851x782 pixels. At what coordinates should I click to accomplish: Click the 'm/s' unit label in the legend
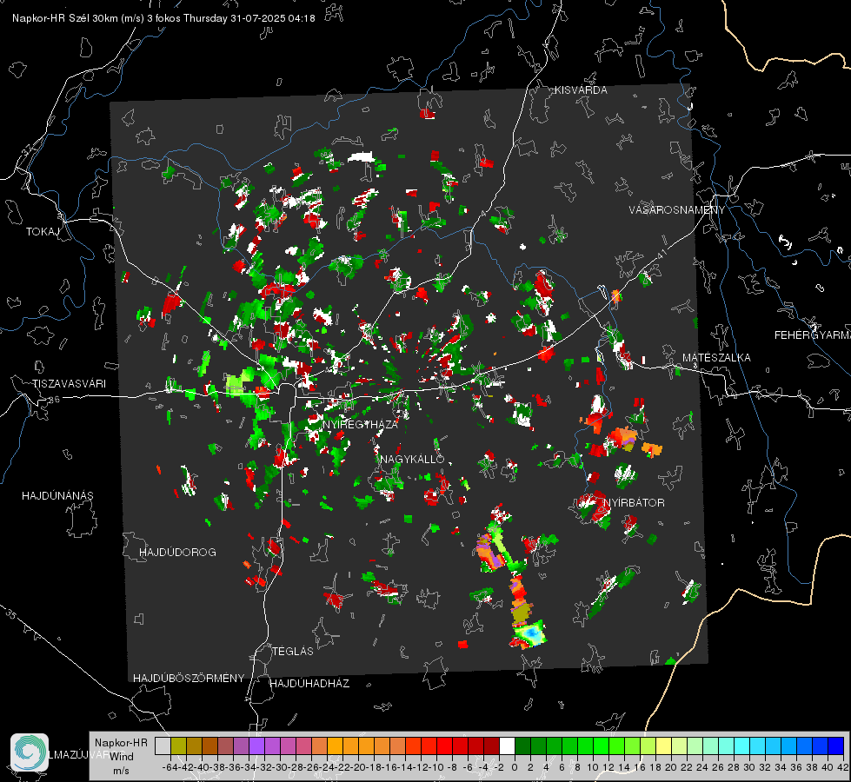tap(121, 771)
